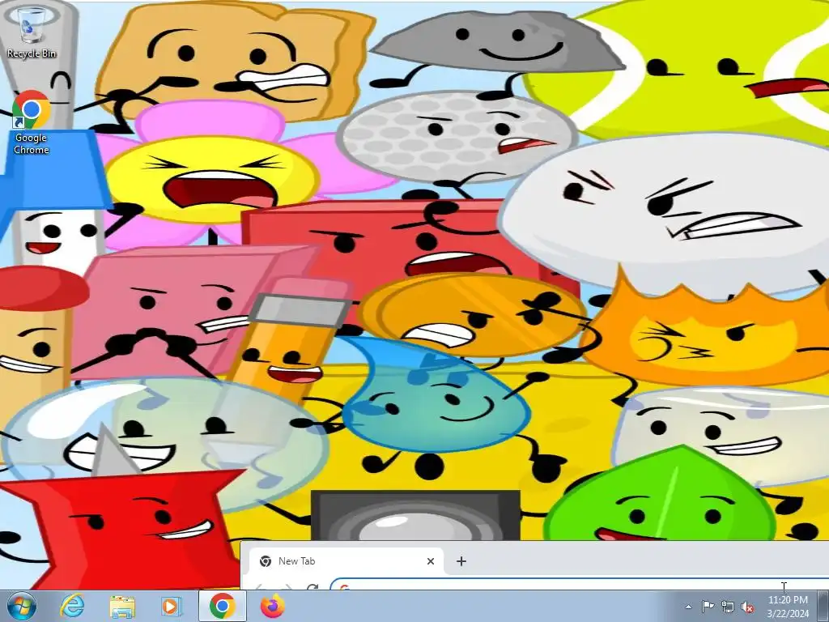Launch Firefox from the taskbar

272,606
